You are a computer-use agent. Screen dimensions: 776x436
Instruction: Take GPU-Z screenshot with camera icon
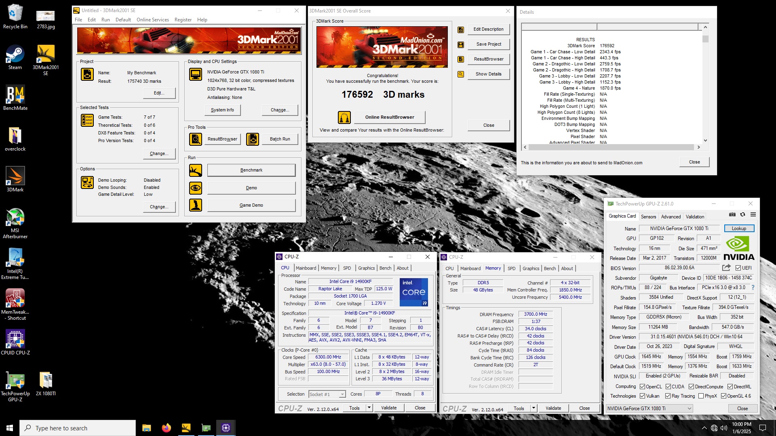coord(732,214)
